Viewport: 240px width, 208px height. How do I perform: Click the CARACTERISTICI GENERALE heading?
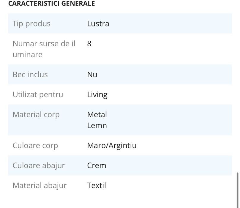51,4
